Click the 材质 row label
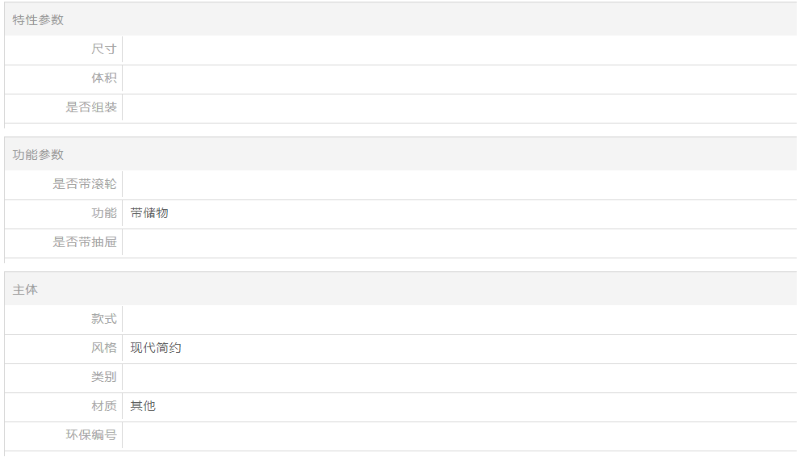804x457 pixels. point(104,405)
